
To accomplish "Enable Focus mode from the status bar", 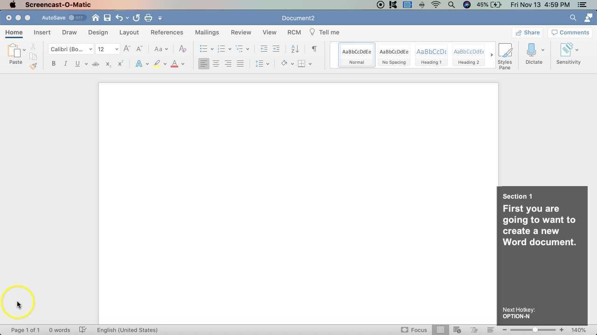I will pos(415,330).
